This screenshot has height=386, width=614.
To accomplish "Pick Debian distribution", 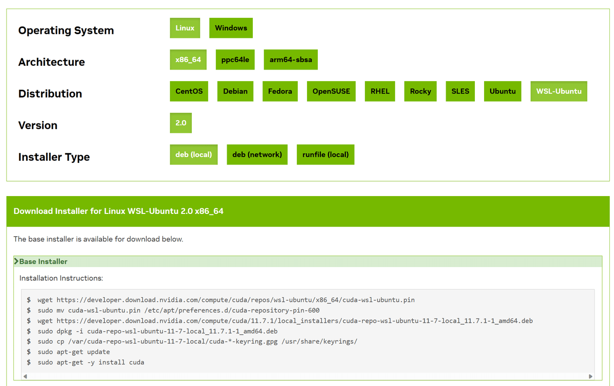I will [235, 91].
